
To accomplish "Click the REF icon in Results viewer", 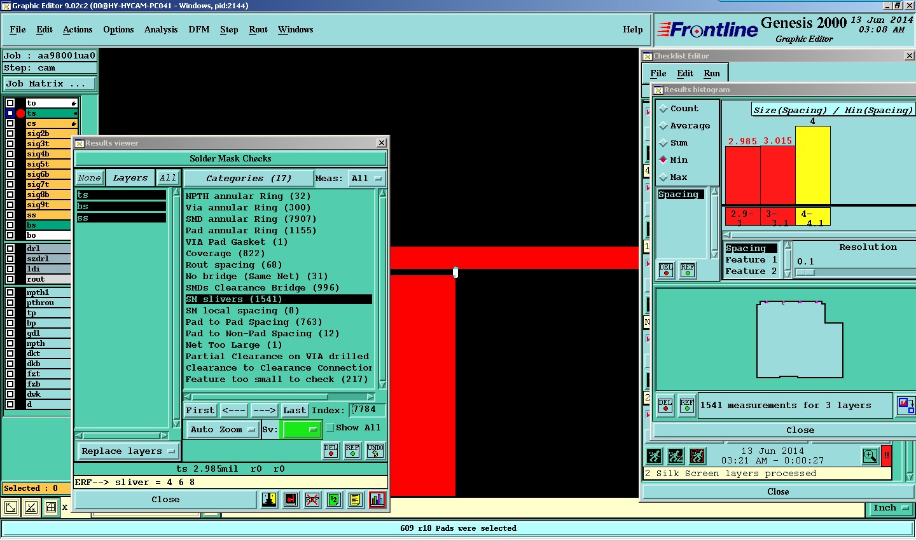I will [352, 451].
